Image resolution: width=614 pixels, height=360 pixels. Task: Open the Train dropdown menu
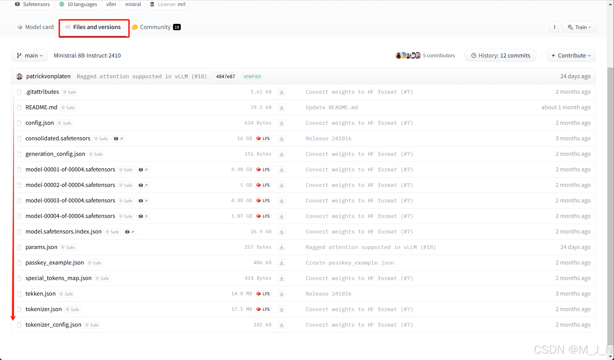click(579, 27)
